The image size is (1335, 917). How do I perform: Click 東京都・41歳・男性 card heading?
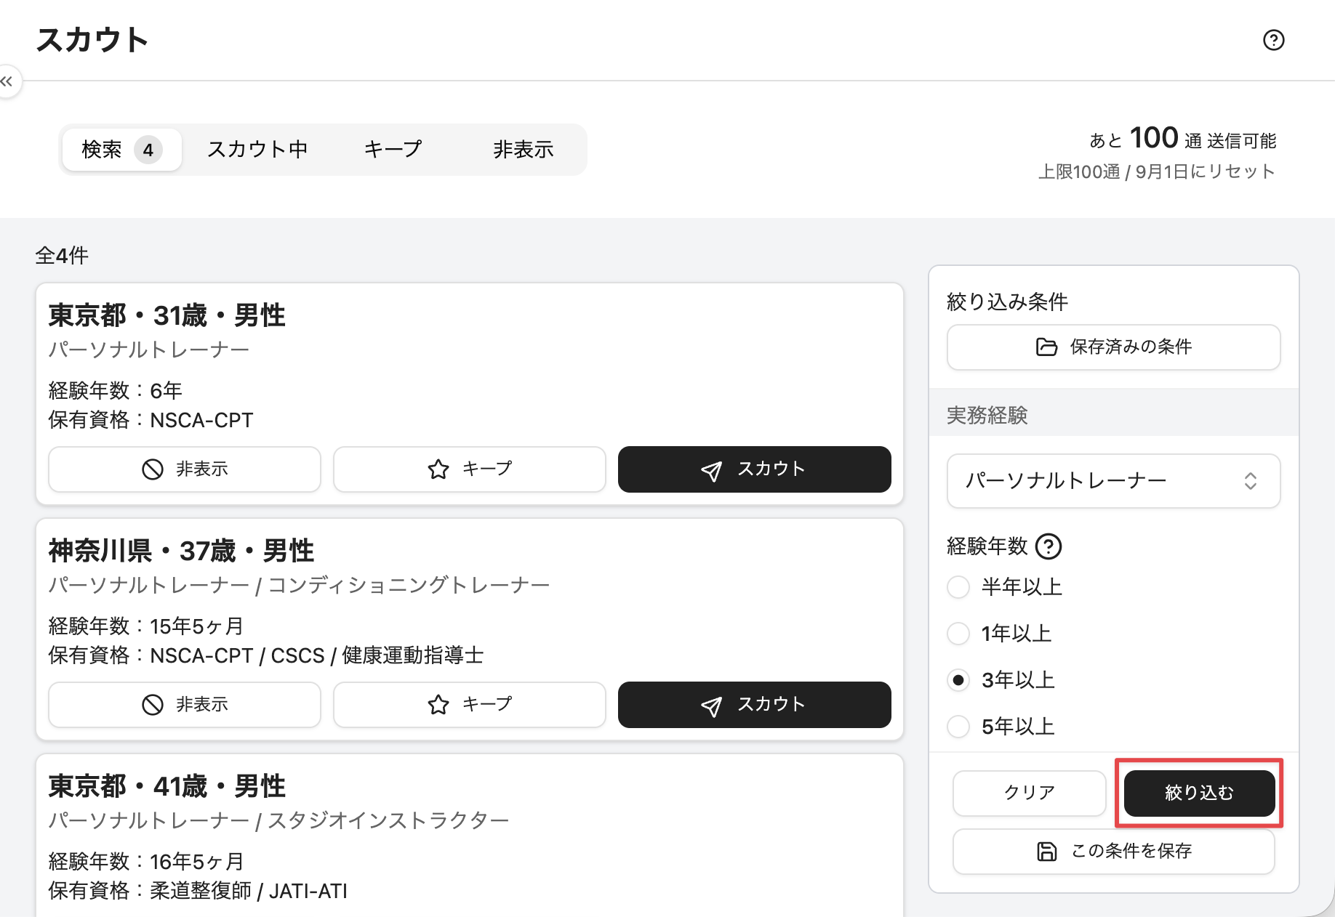tap(167, 787)
